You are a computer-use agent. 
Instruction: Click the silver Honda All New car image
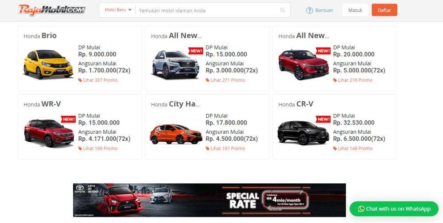[x=175, y=64]
